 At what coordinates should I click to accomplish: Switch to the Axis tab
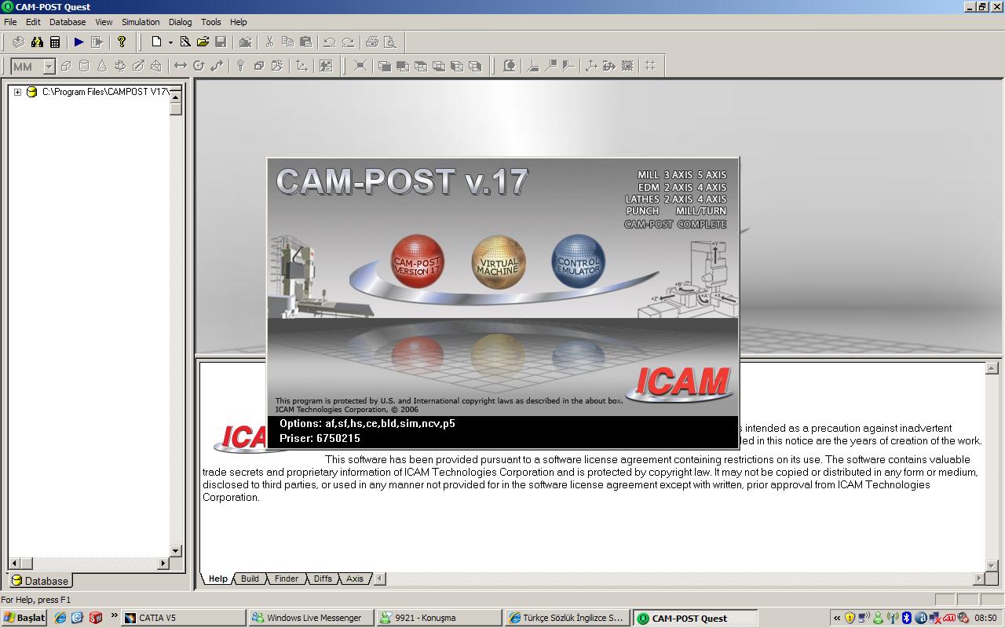(x=355, y=579)
